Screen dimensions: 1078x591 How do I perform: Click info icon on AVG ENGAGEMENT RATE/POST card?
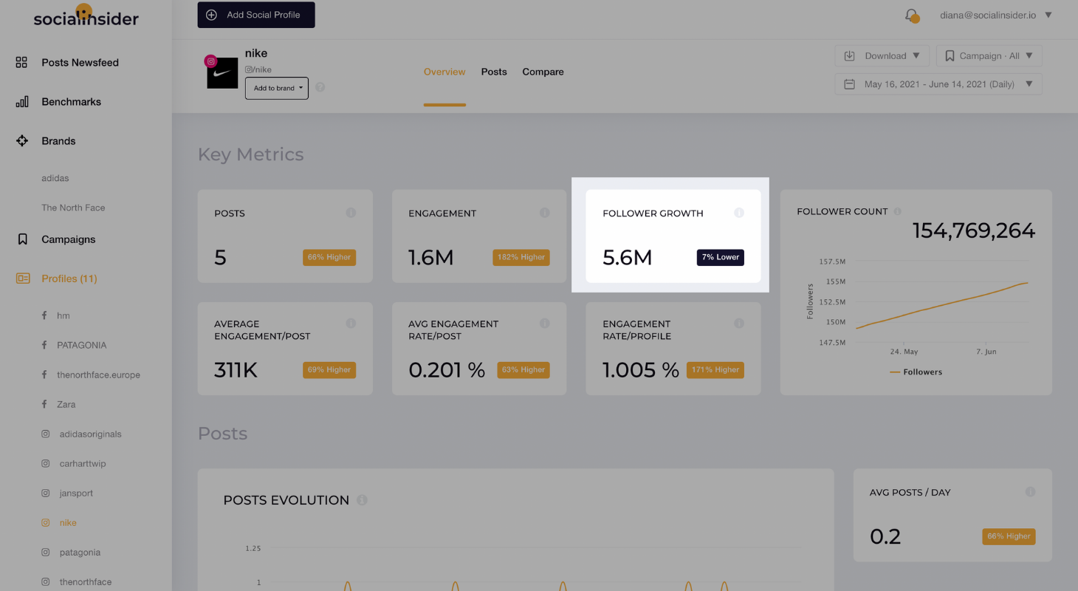[544, 324]
